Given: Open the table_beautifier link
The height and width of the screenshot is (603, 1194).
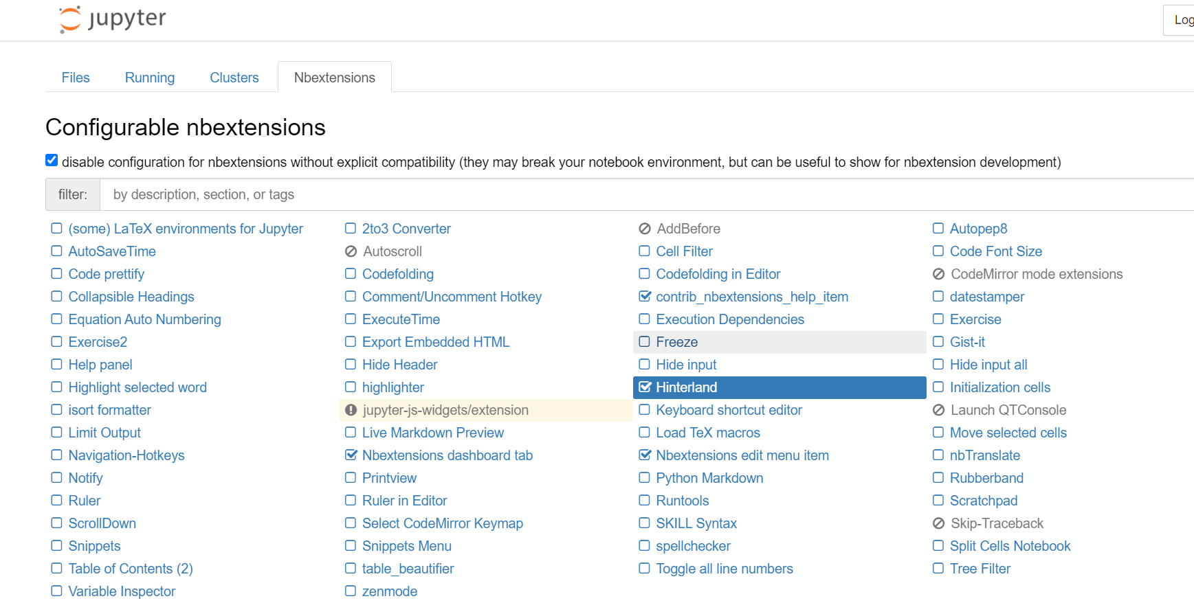Looking at the screenshot, I should [408, 569].
